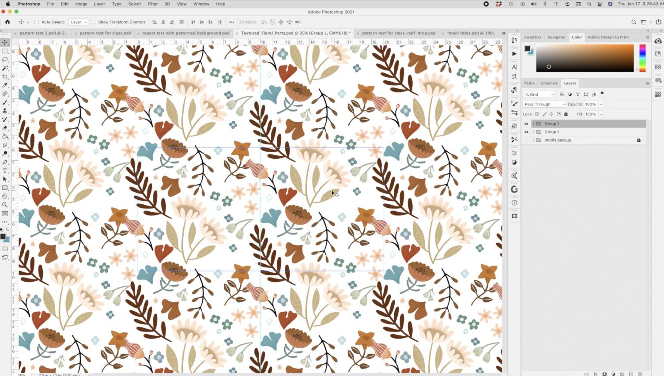Hide the unselected Group 1 layer via eye icon
Screen dimensions: 664x376
[526, 132]
